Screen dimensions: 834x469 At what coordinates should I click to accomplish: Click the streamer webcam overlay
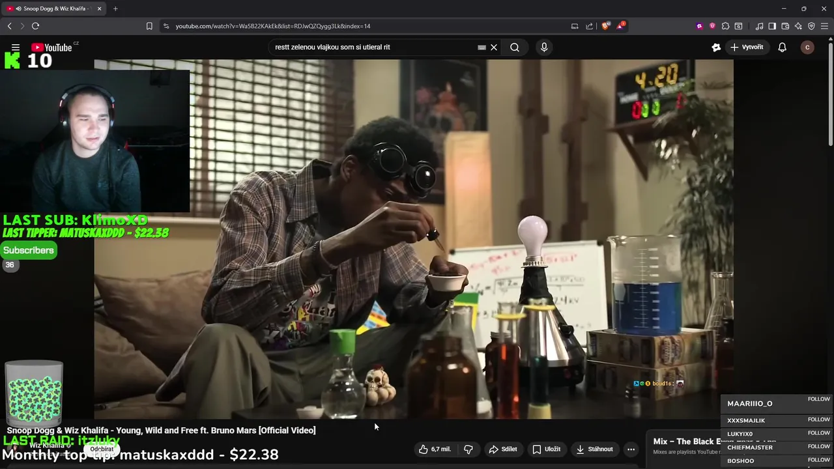click(x=95, y=141)
